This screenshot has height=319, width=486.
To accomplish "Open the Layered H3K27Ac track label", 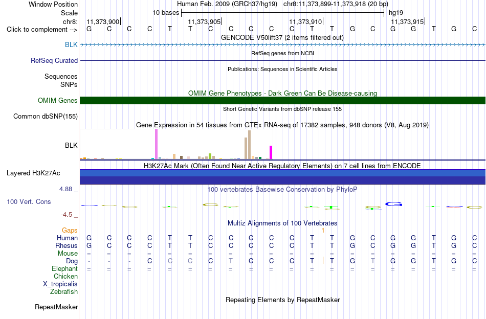I will 33,173.
